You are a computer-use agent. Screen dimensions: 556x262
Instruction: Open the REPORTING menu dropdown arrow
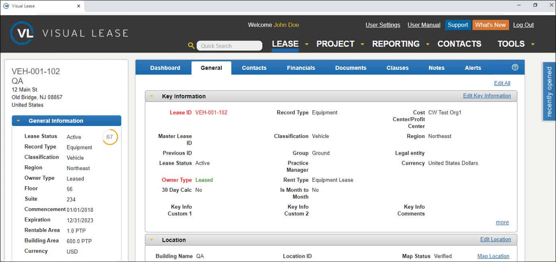[428, 44]
